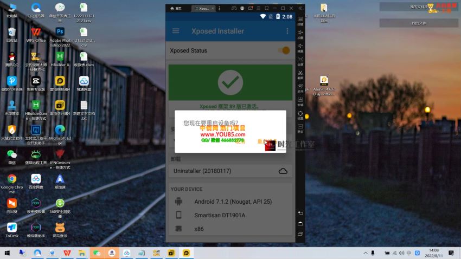Open the 1213212121.csv desktop file
The width and height of the screenshot is (461, 259).
pos(84,37)
